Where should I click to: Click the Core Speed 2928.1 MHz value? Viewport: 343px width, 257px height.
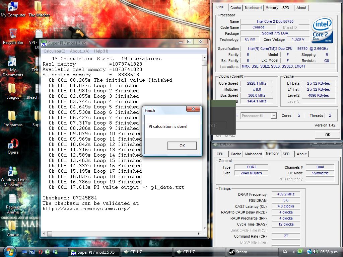click(x=257, y=83)
